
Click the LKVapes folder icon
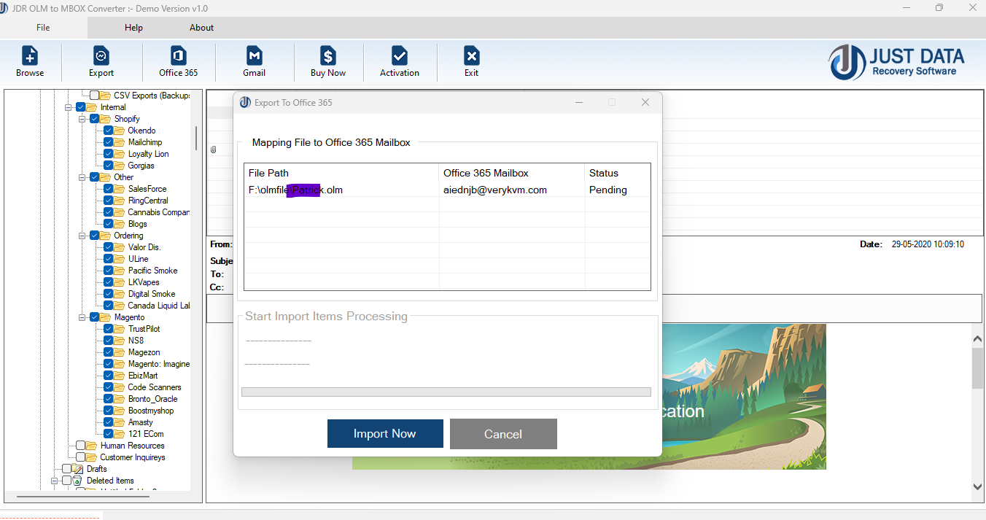(x=120, y=282)
